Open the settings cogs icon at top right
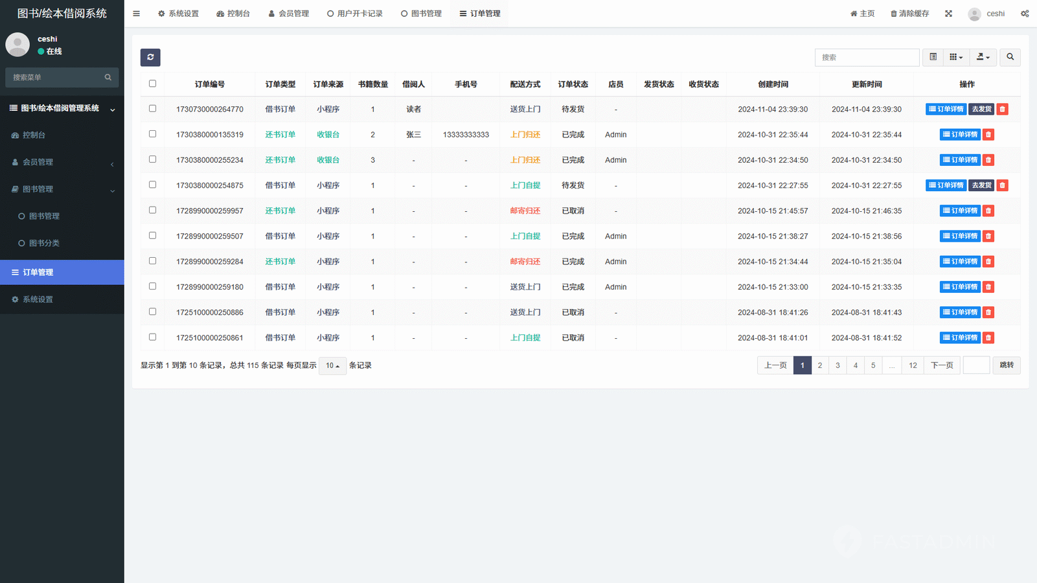The height and width of the screenshot is (583, 1037). (1025, 14)
